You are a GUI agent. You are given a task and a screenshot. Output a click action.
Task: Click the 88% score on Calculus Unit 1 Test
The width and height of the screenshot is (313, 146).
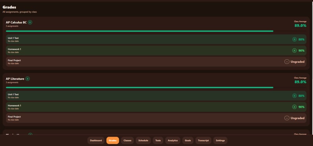coord(301,40)
